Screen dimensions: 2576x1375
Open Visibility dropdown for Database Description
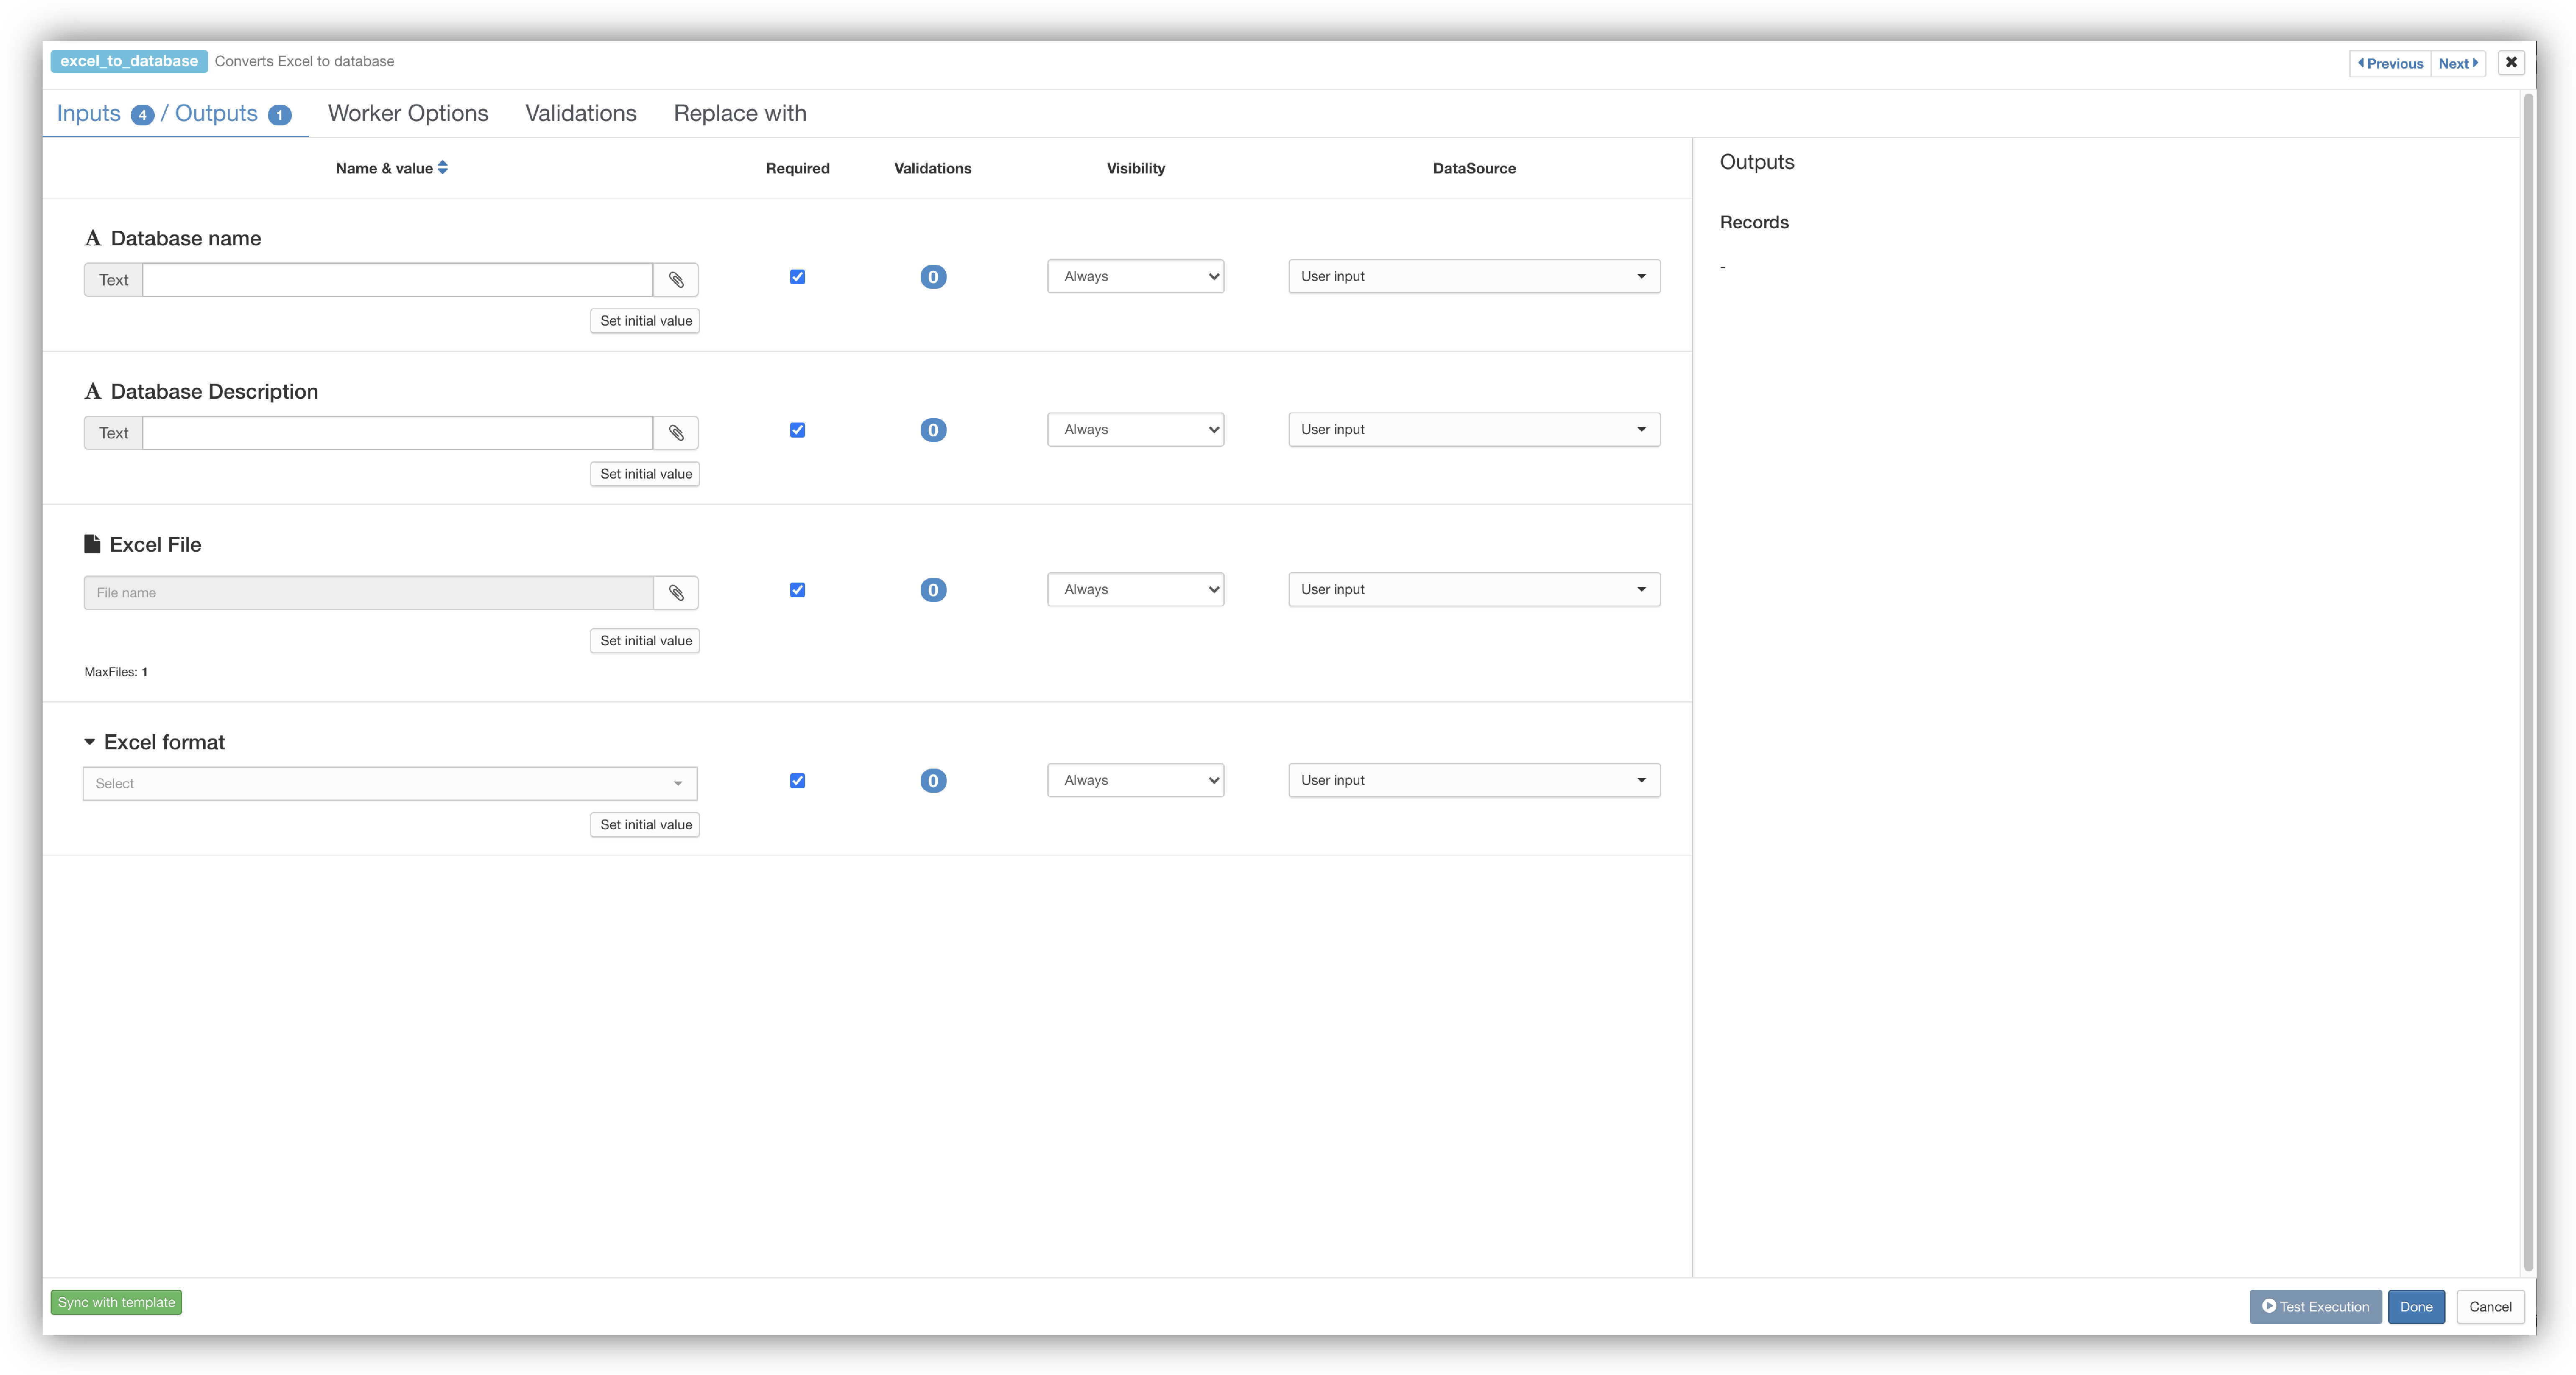[1136, 430]
